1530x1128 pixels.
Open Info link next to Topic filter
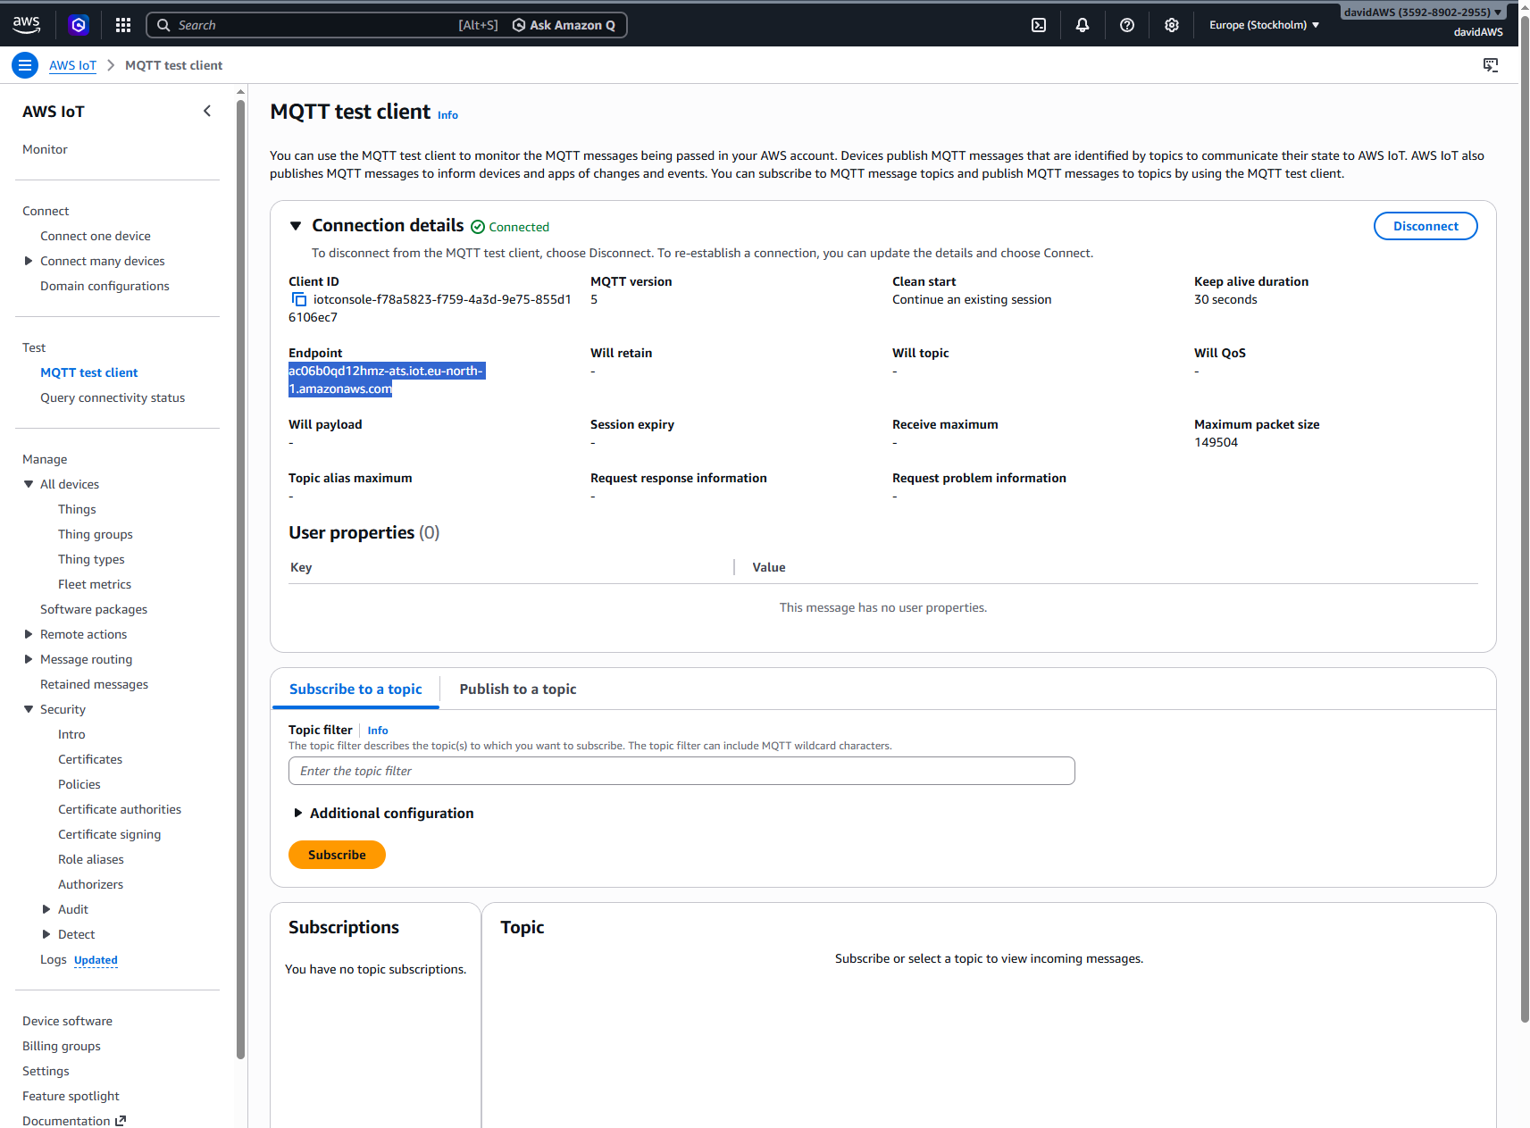378,731
